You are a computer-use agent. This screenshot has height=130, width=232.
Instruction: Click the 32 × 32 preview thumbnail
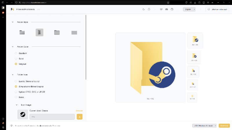tap(193, 72)
